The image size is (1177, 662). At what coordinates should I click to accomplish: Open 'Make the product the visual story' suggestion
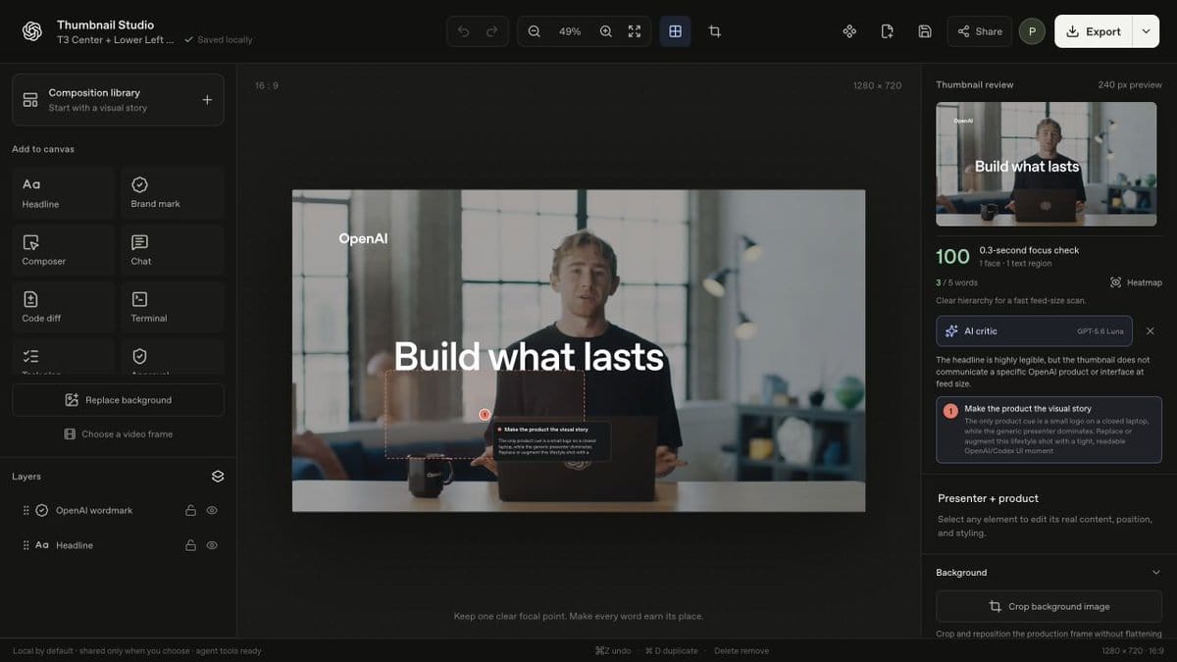(1049, 430)
